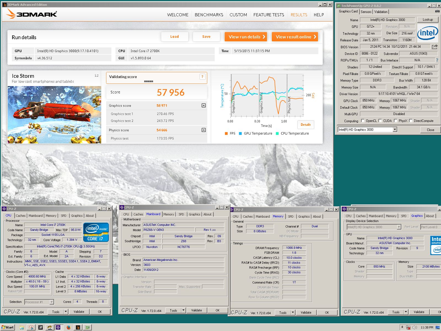Switch to GPU-Z via green taskbar icon
The height and width of the screenshot is (331, 441).
click(x=88, y=327)
